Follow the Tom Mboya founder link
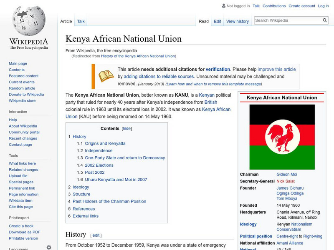 click(x=288, y=199)
